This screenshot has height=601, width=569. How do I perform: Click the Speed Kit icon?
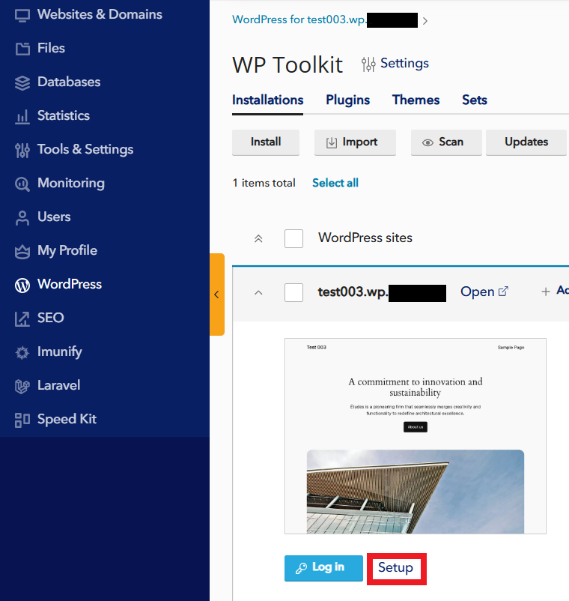point(22,420)
